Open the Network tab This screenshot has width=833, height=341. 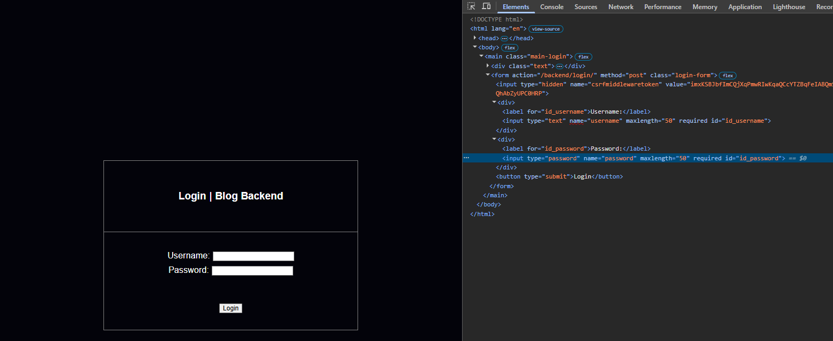pos(621,7)
